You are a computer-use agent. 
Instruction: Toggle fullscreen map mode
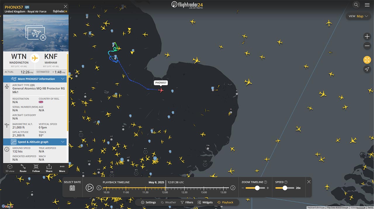pyautogui.click(x=367, y=60)
